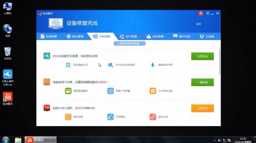
Task: Click the 关闭多余系统服务 Windows icon
Action: [110, 65]
